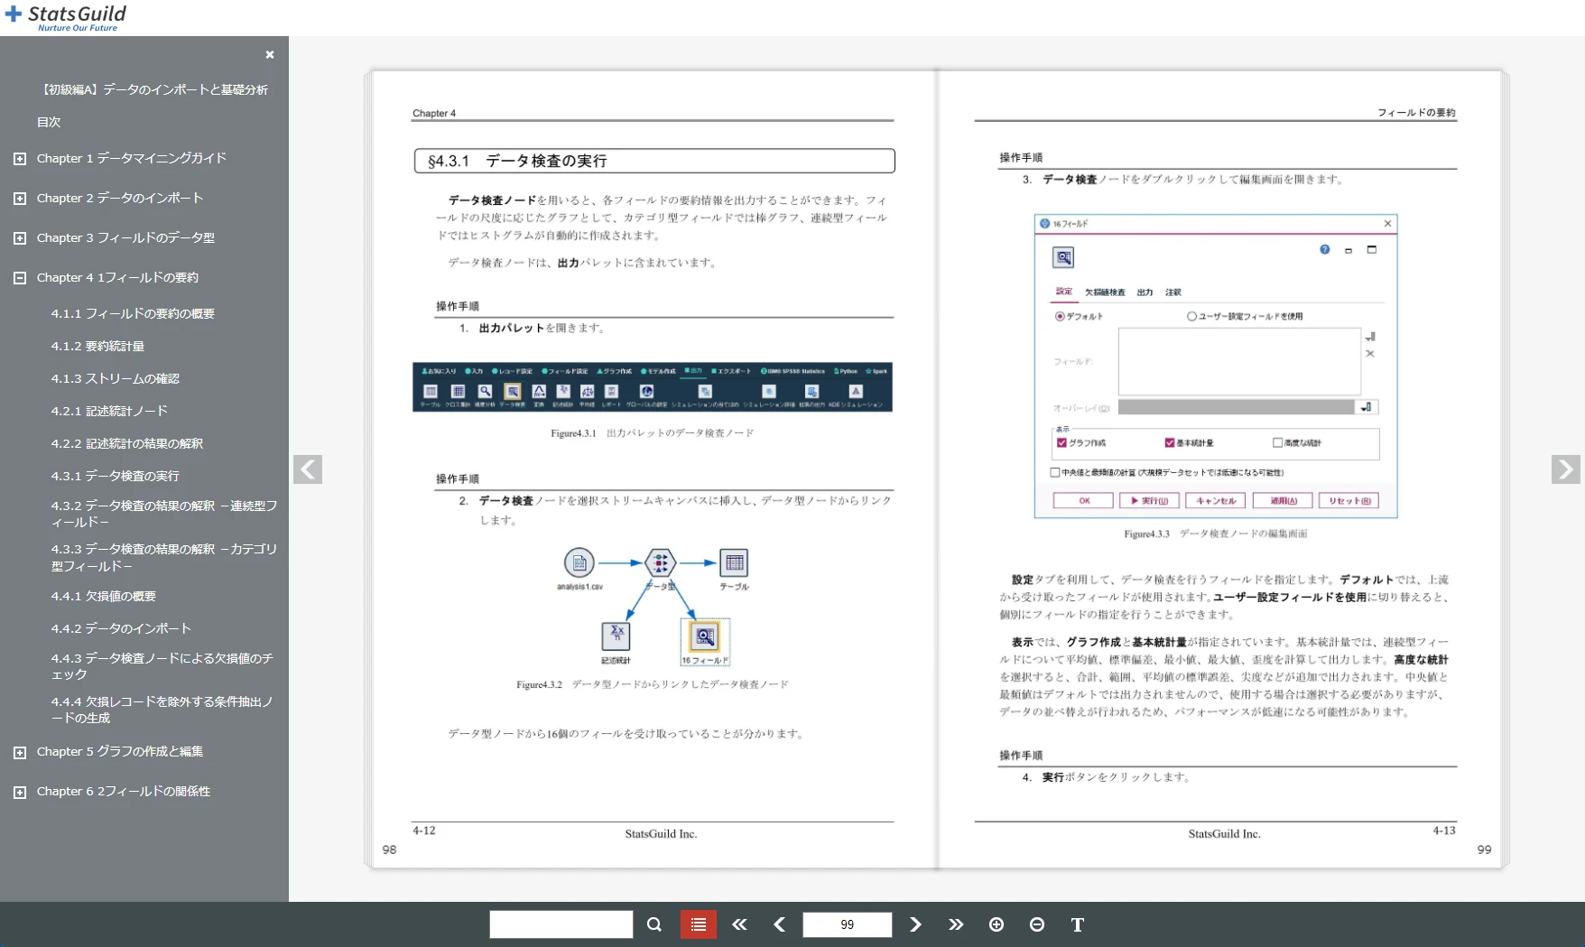This screenshot has height=947, width=1585.
Task: Click the next-page arrow in the bottom toolbar
Action: (x=915, y=924)
